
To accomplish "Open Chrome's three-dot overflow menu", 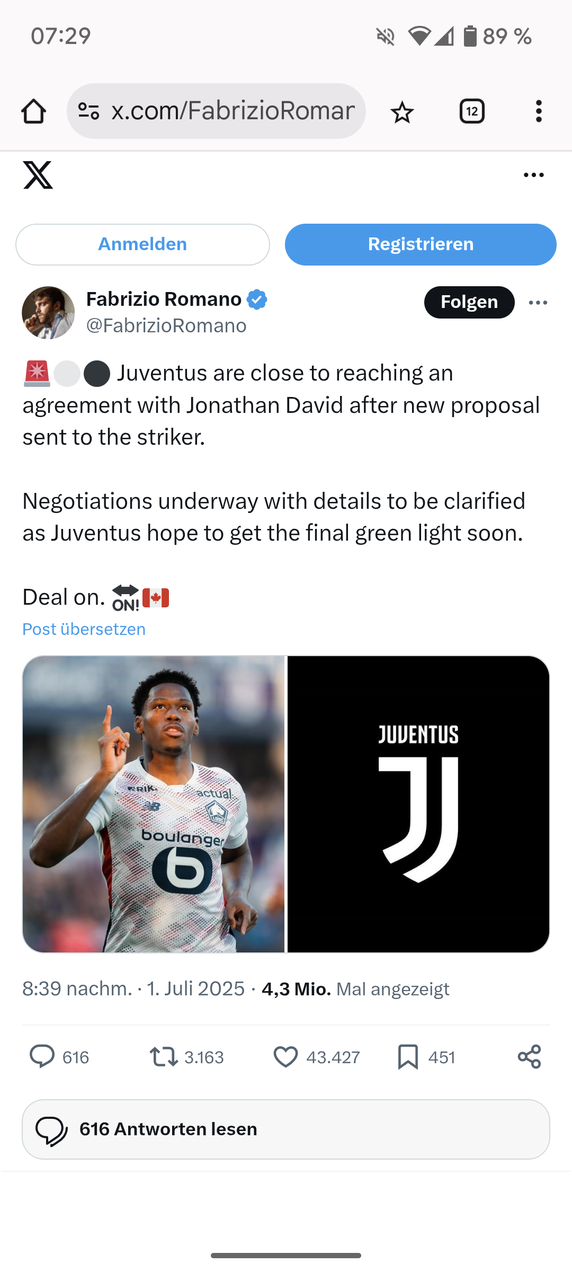I will click(539, 111).
